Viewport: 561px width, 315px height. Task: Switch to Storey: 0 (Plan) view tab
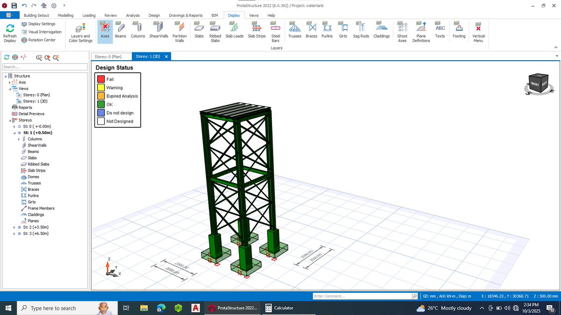111,56
